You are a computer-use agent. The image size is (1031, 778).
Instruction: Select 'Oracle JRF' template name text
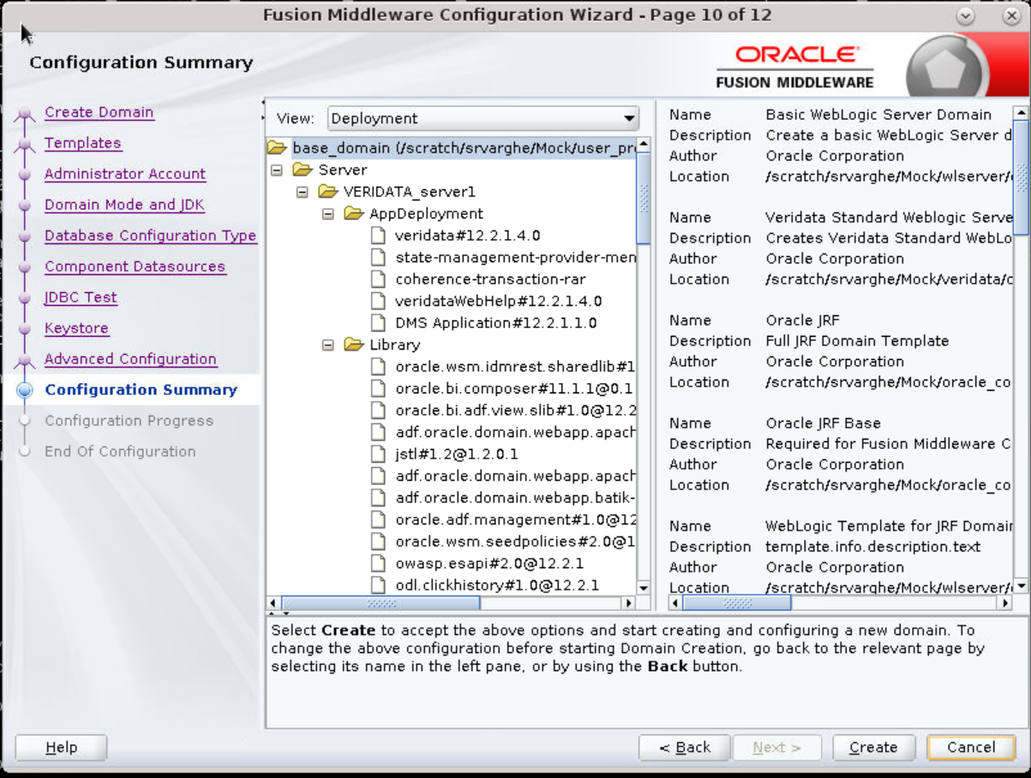tap(804, 320)
